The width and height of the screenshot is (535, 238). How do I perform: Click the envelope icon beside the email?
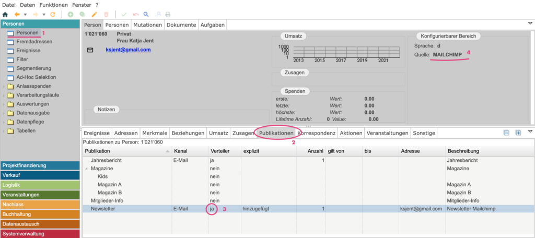click(x=90, y=50)
